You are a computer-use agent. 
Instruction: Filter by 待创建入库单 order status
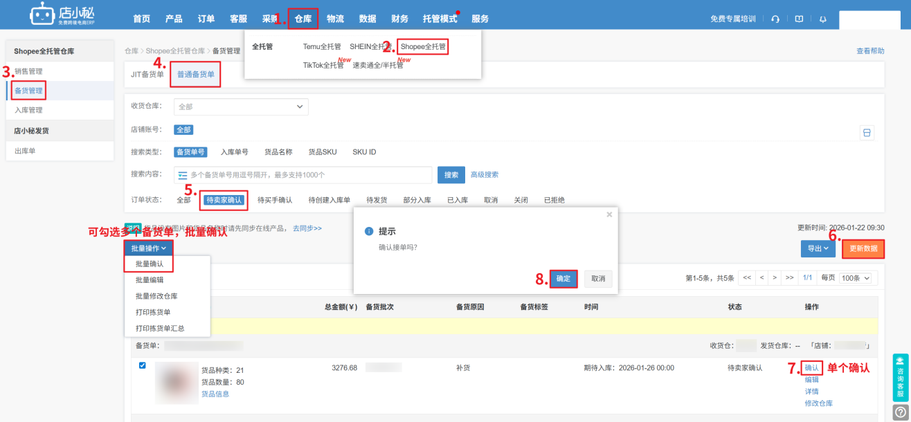point(330,200)
